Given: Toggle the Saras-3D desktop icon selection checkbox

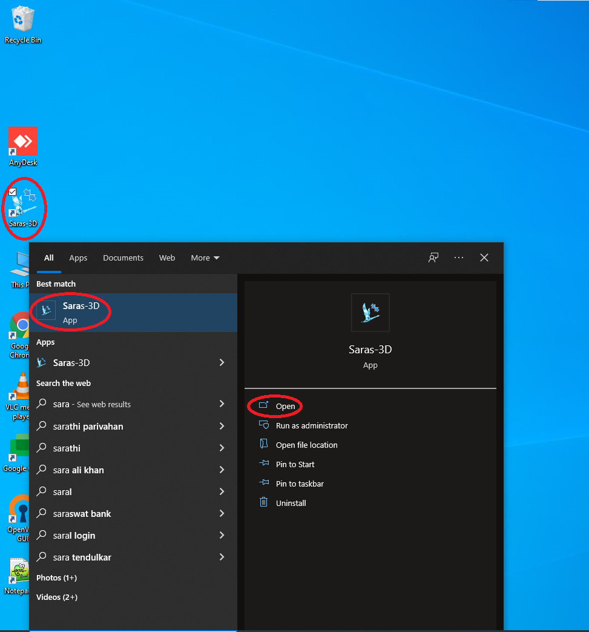Looking at the screenshot, I should (x=13, y=192).
